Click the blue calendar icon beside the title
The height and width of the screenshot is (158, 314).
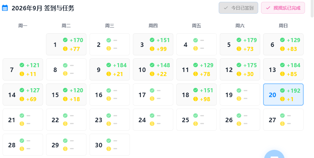coord(5,8)
